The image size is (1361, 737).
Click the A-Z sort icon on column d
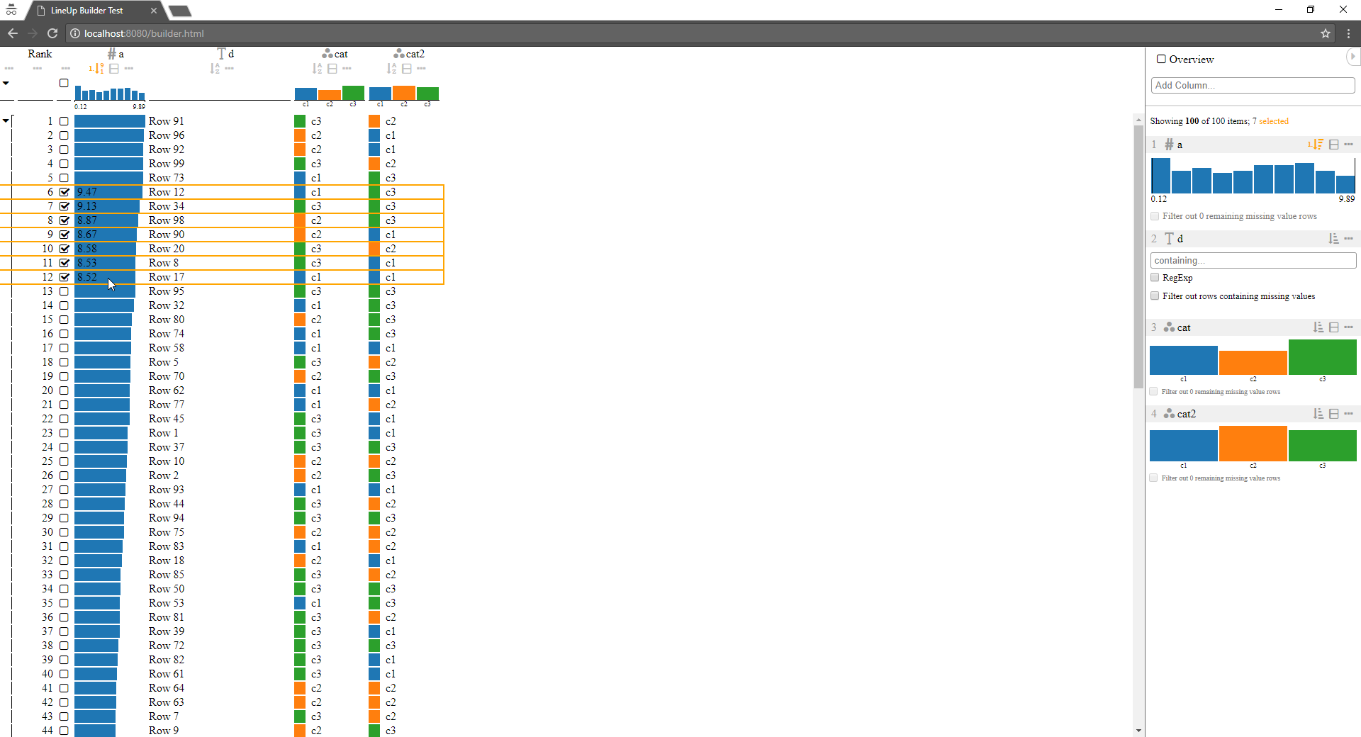click(214, 68)
